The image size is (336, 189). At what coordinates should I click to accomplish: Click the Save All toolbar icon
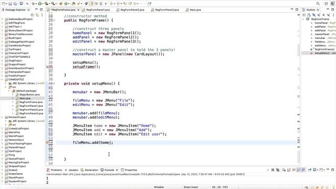point(15,4)
